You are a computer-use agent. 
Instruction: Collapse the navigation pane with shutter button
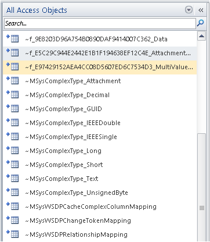coord(201,10)
